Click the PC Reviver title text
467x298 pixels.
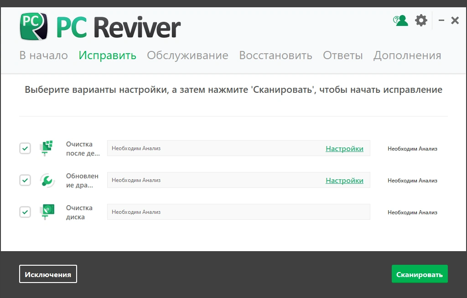[x=118, y=27]
